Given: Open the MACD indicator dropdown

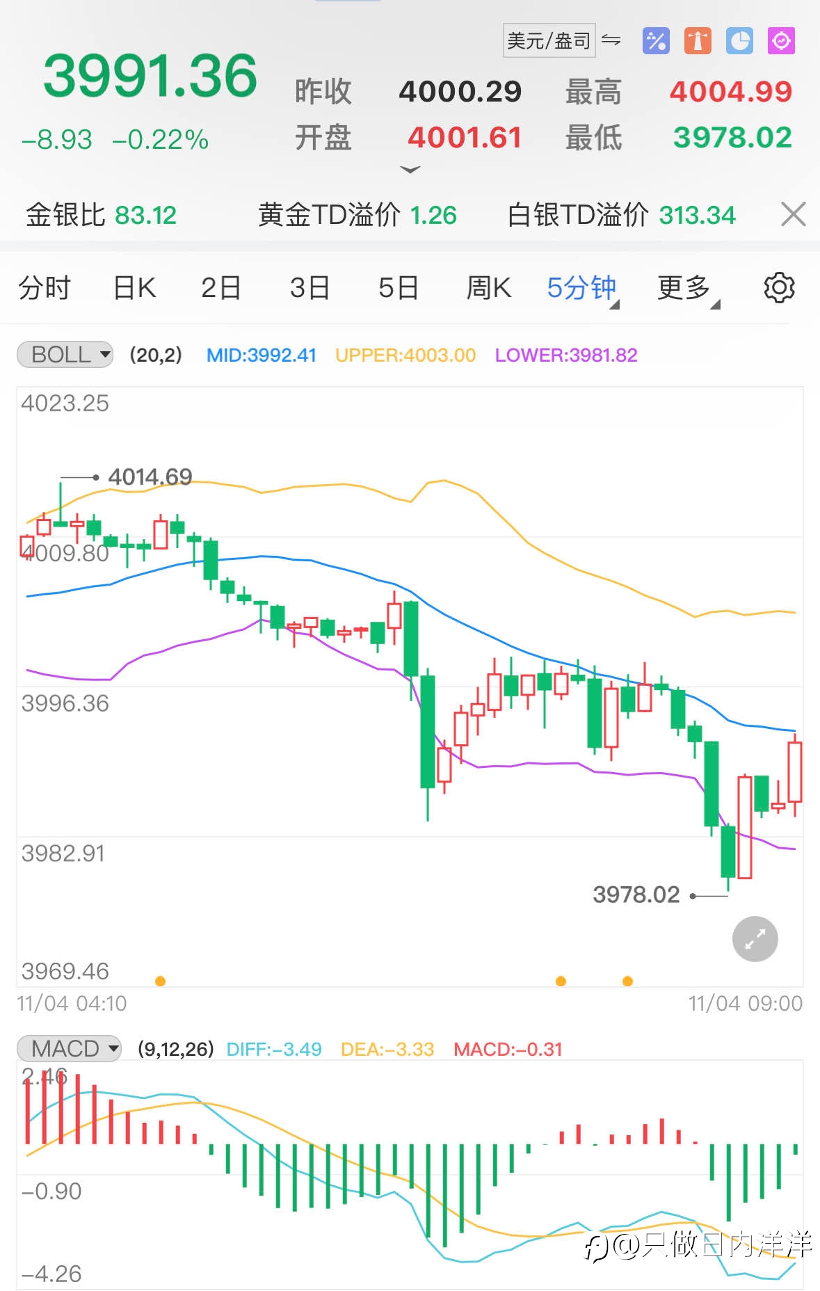Looking at the screenshot, I should 69,1048.
